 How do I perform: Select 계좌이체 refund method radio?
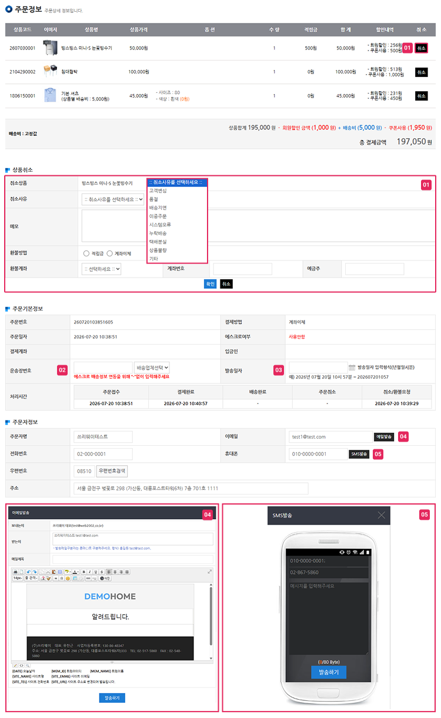coord(109,253)
